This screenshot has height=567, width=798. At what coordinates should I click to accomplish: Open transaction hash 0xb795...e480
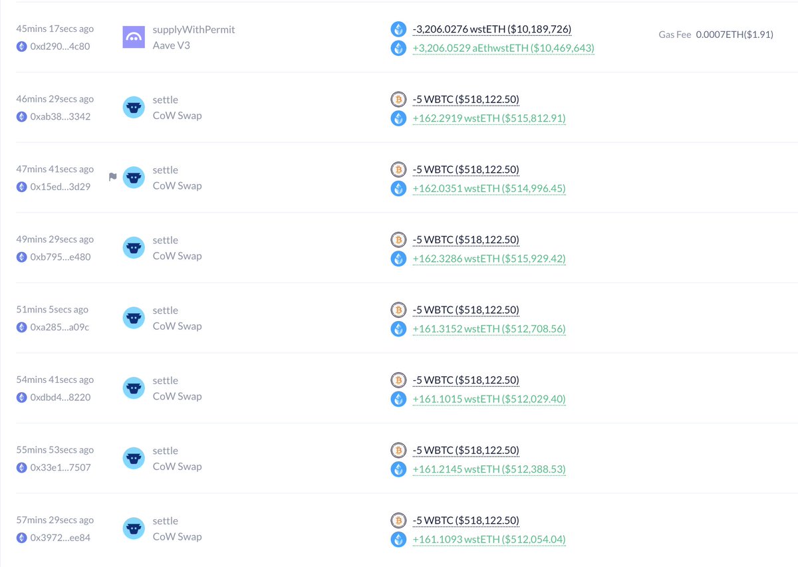click(x=61, y=257)
